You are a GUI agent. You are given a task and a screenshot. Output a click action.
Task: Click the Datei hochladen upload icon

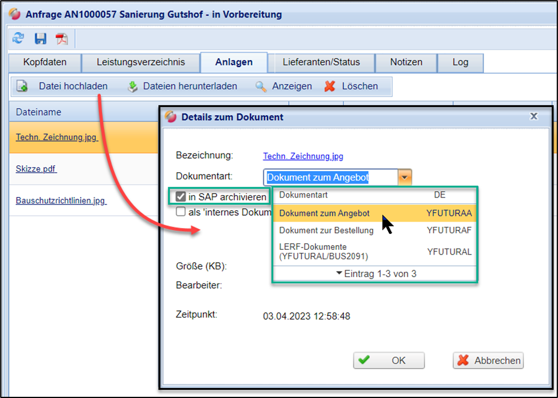(x=22, y=86)
